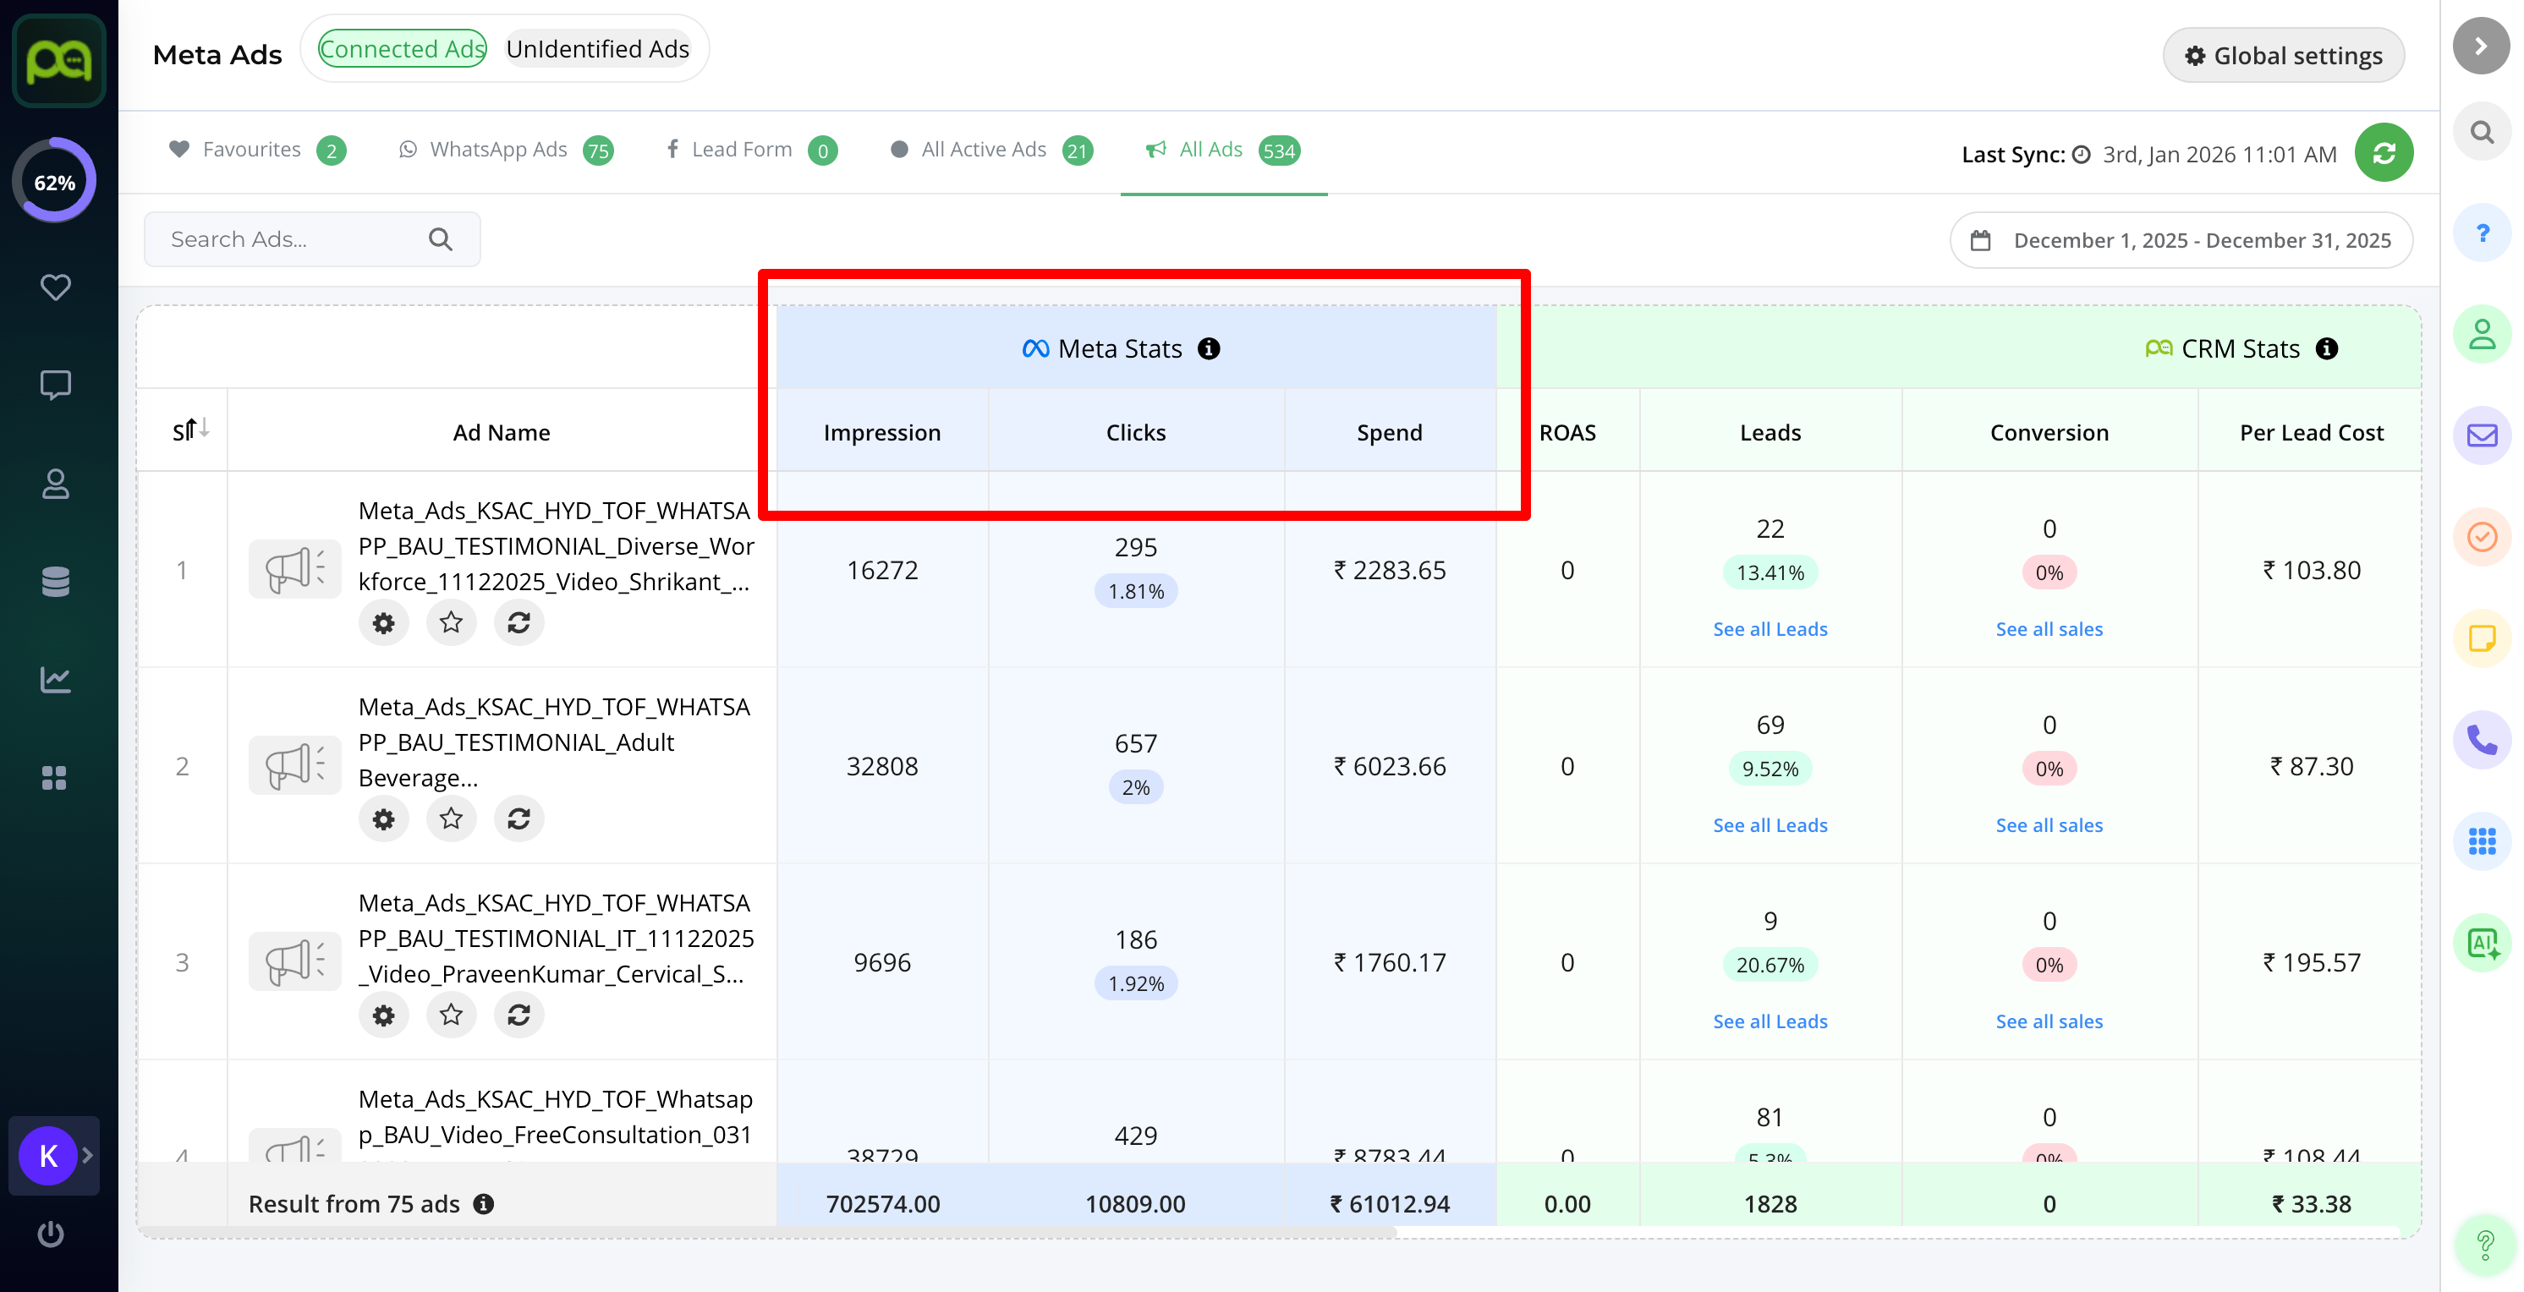Refresh the second ad row stats
2524x1292 pixels.
point(519,818)
